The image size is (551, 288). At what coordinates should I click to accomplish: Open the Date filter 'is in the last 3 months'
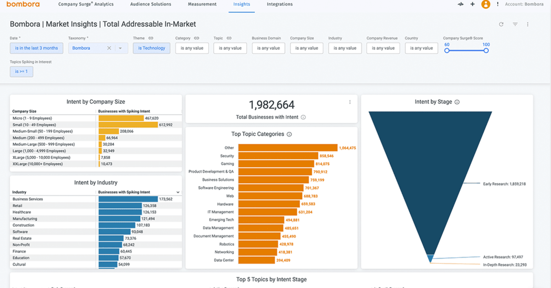point(36,48)
